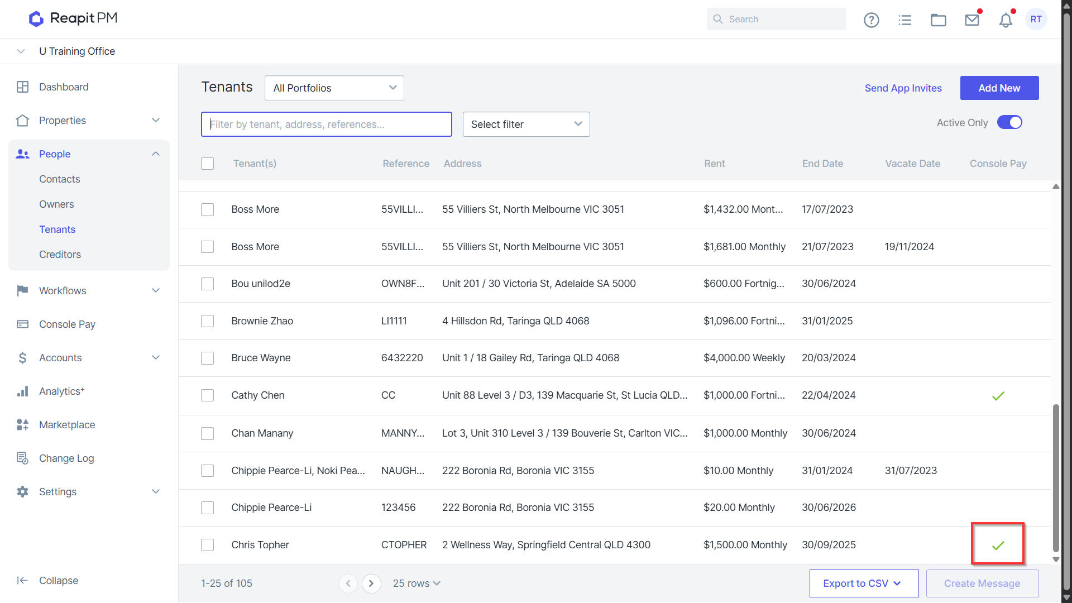Open the Select filter dropdown
The width and height of the screenshot is (1072, 603).
[527, 125]
